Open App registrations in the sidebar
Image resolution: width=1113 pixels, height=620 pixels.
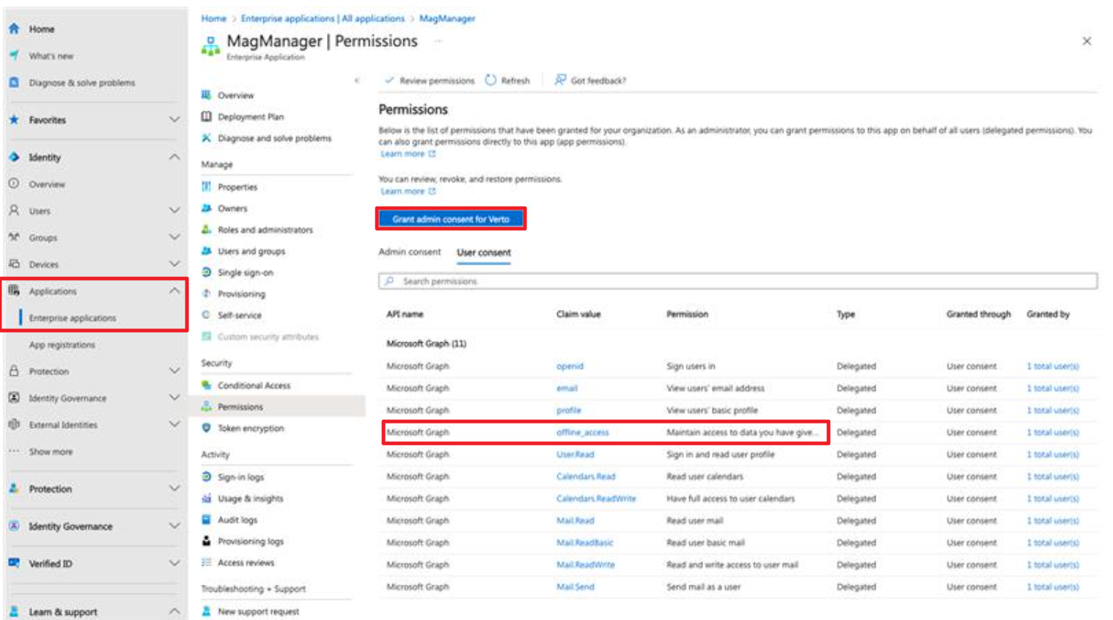[x=62, y=344]
